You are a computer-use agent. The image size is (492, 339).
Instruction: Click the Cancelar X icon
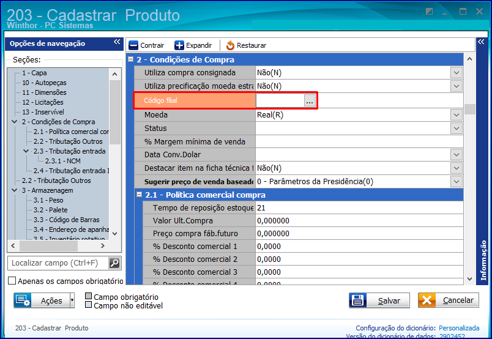(x=427, y=300)
